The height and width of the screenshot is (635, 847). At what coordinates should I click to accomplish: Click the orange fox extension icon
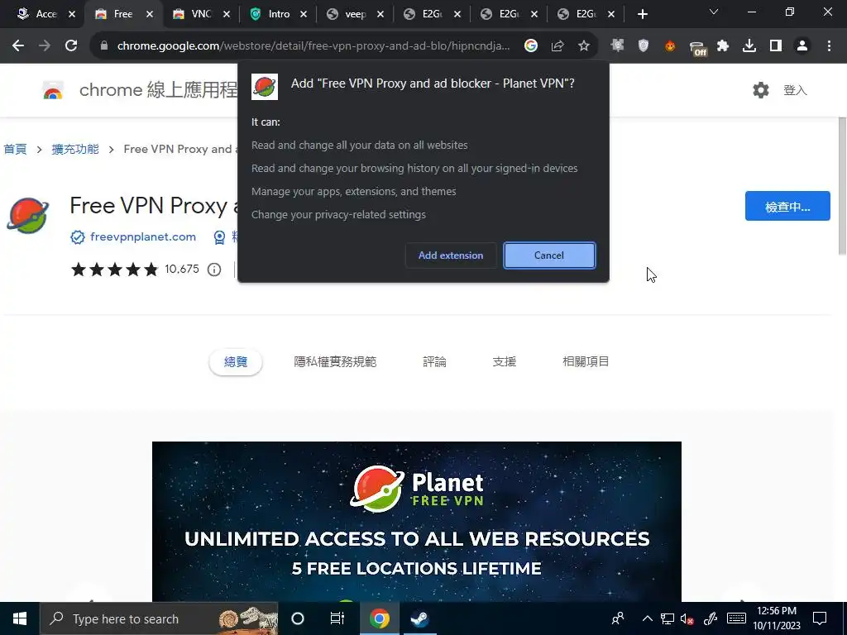click(x=670, y=46)
